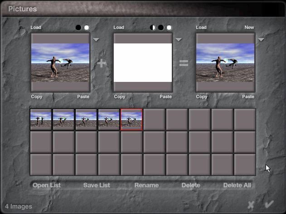Select the red-highlighted fifth picture thumbnail
This screenshot has width=286, height=214.
tap(131, 119)
